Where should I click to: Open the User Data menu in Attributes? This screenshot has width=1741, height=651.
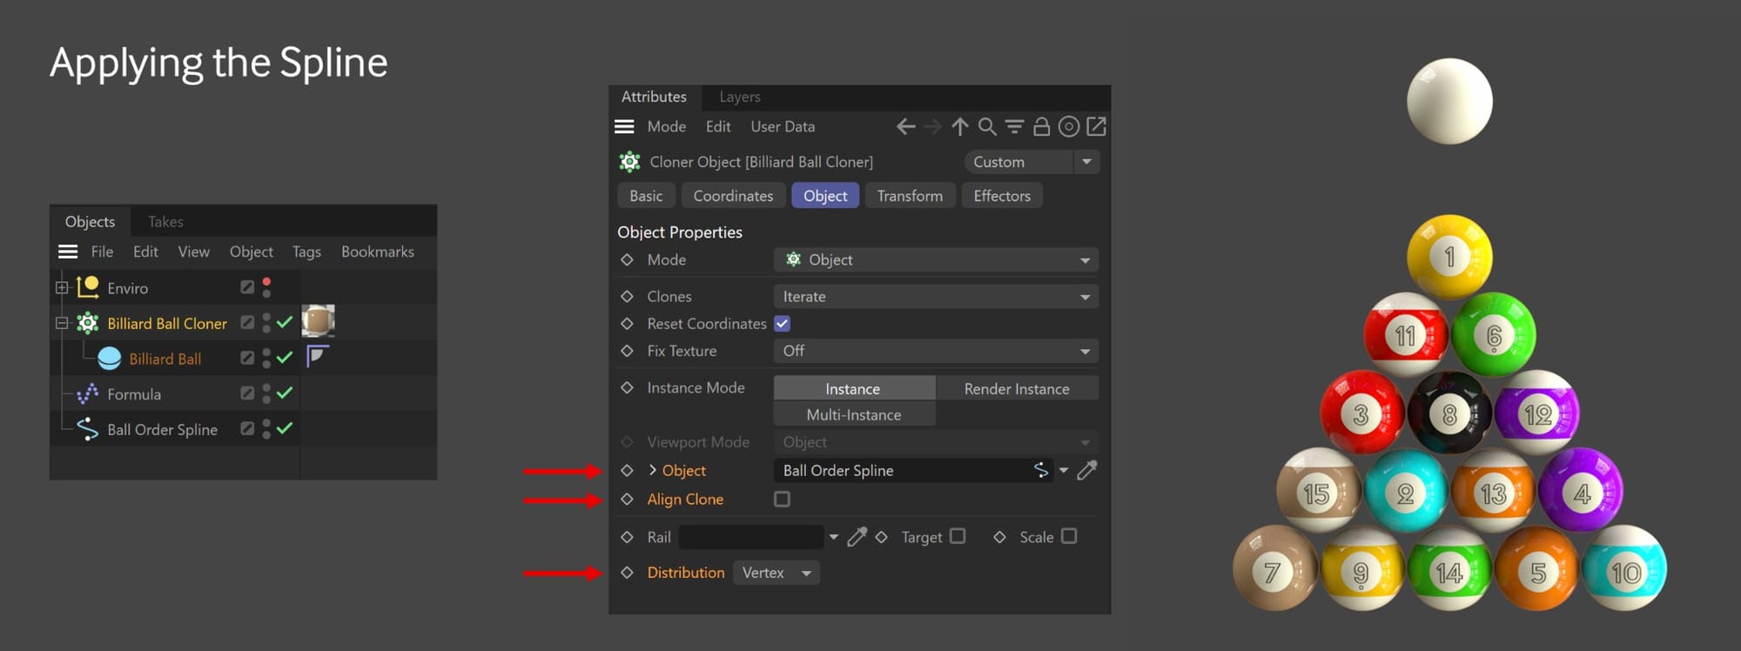click(783, 127)
